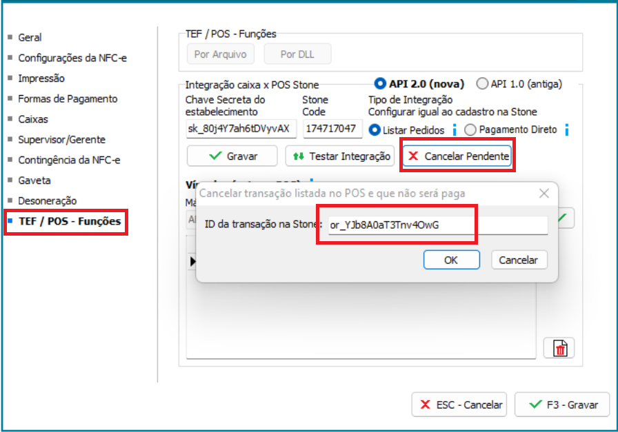618x432 pixels.
Task: Click info icon beside Pagamento Direto
Action: [x=566, y=130]
